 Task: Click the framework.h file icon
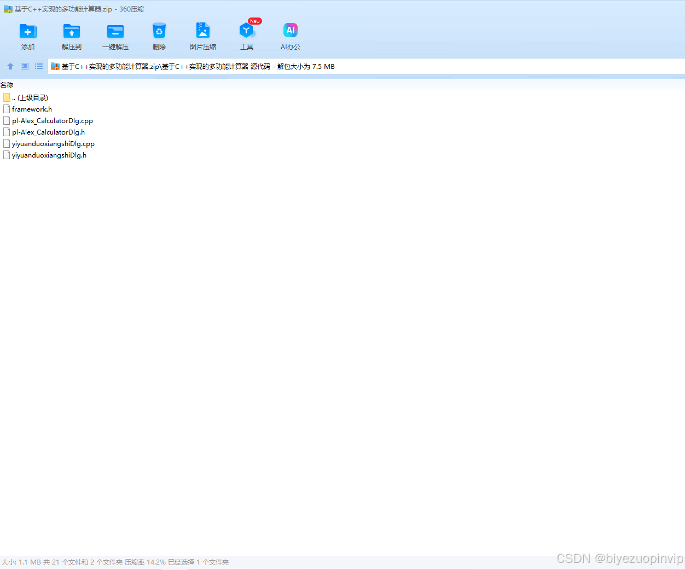(7, 109)
